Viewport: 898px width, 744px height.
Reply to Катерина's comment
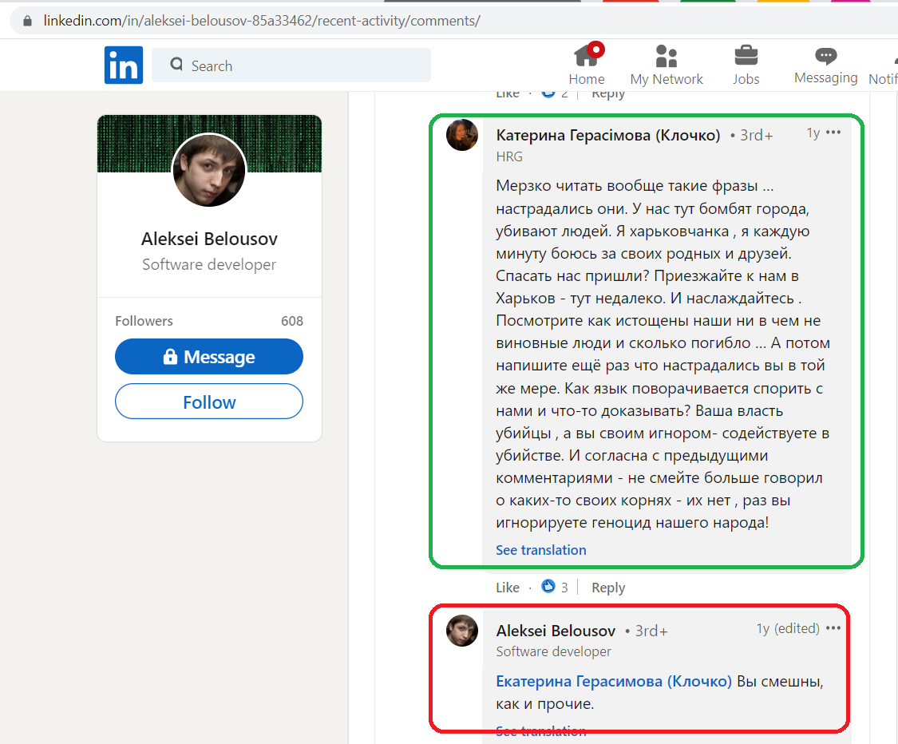608,588
